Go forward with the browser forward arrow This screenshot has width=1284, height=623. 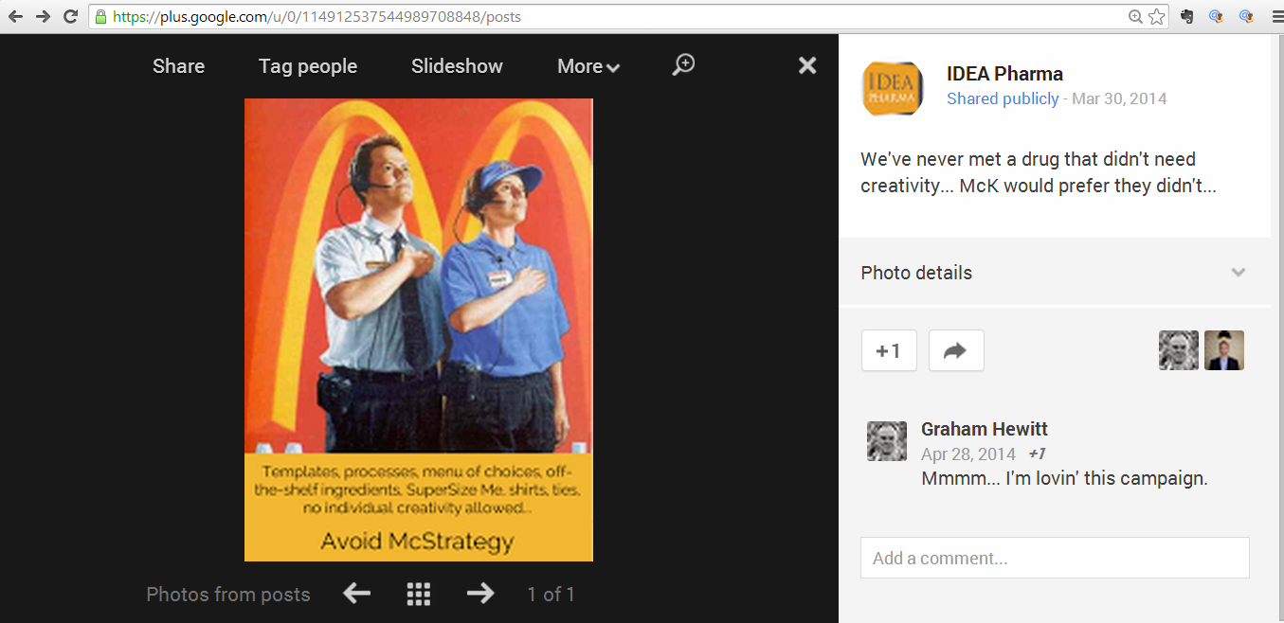tap(43, 17)
